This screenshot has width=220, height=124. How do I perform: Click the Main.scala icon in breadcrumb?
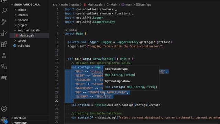point(85,4)
